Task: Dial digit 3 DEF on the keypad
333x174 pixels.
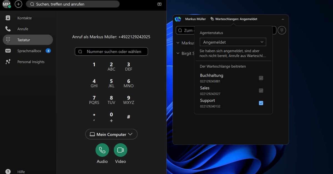Action: (128, 67)
